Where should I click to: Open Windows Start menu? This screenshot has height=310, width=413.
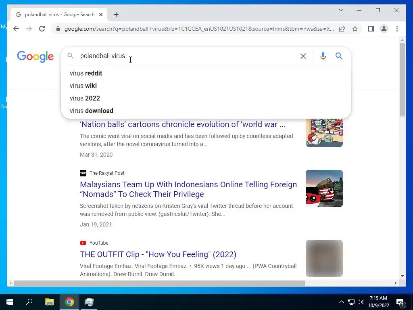click(x=10, y=302)
